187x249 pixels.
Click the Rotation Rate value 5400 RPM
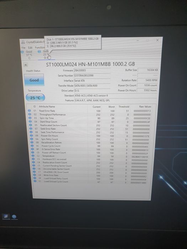click(147, 80)
